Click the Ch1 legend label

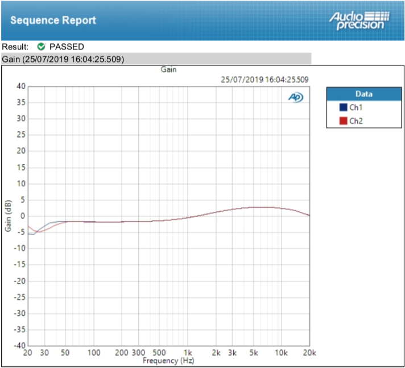point(356,107)
